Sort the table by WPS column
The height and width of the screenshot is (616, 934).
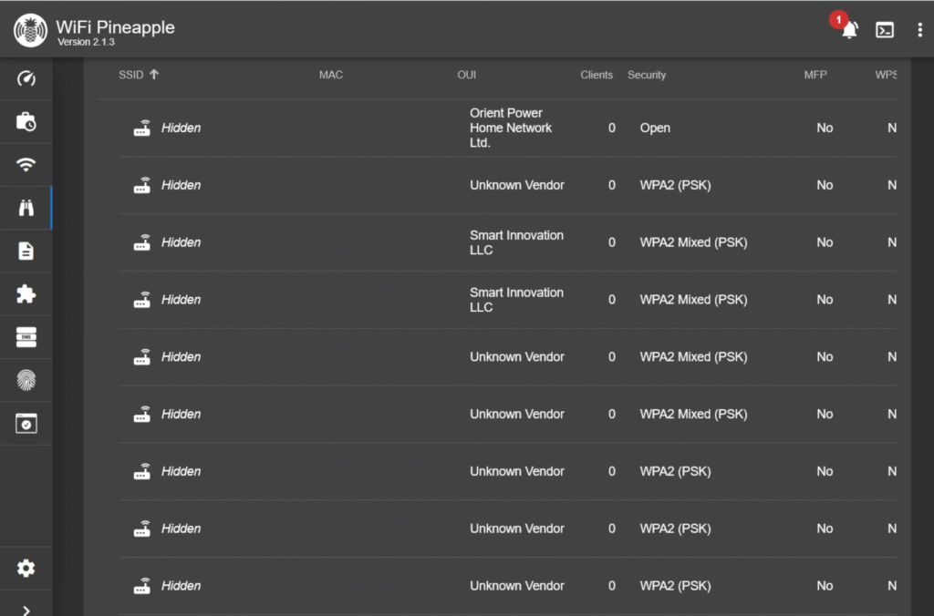(886, 75)
